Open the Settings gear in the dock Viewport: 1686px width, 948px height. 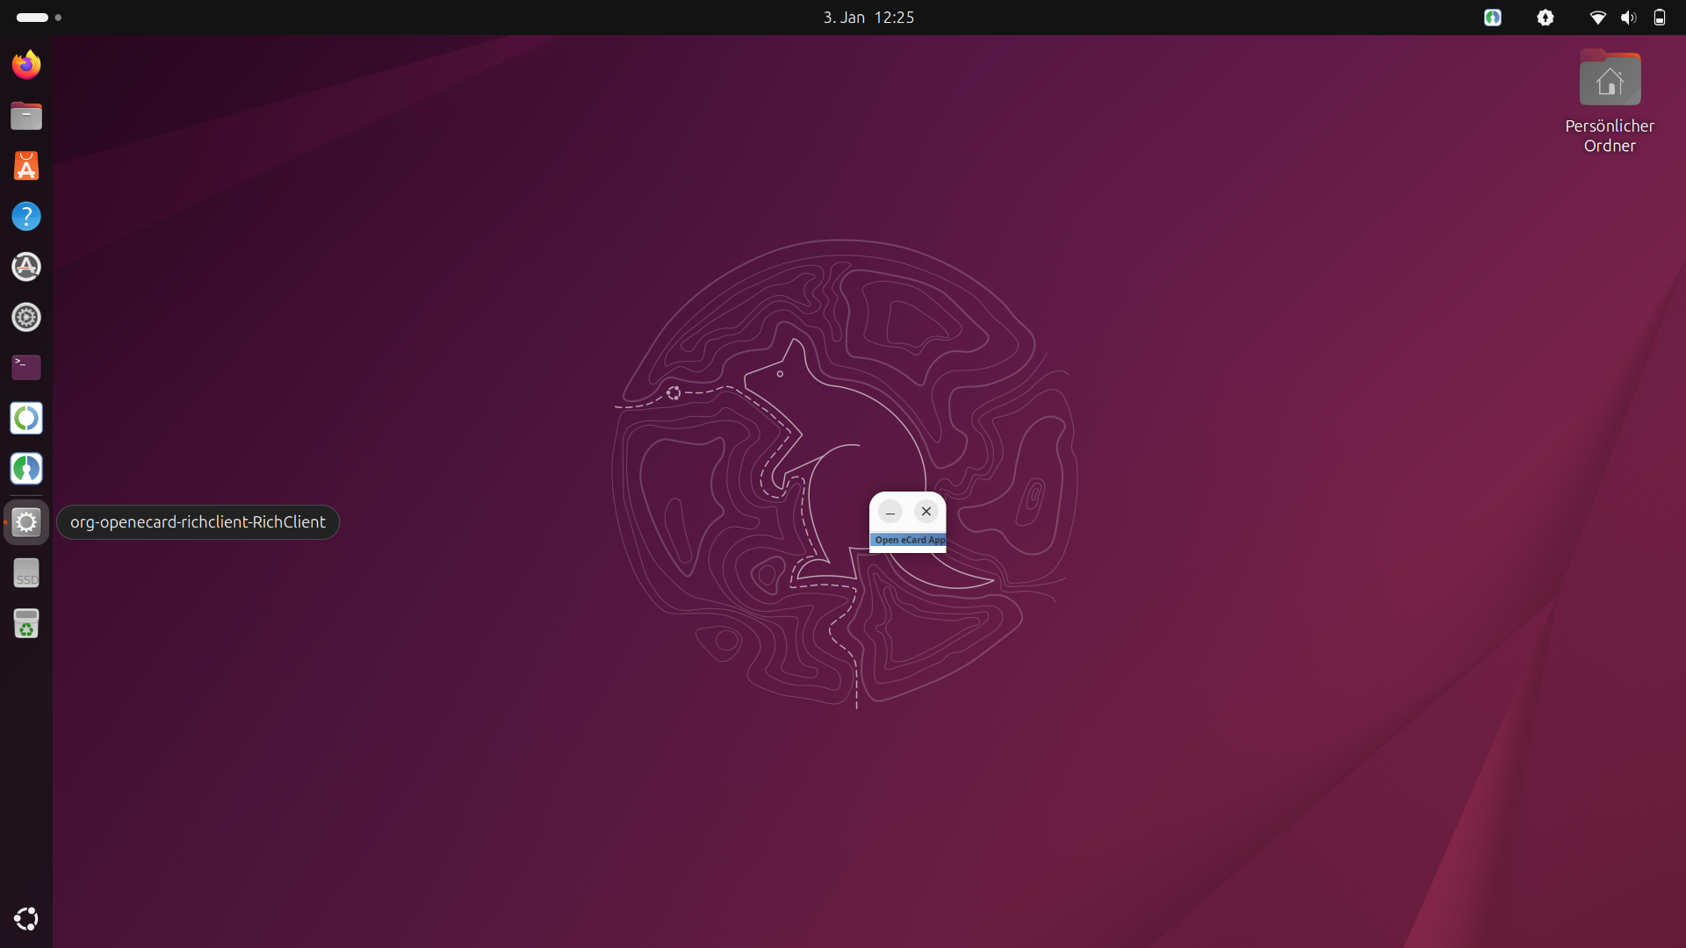click(x=26, y=317)
